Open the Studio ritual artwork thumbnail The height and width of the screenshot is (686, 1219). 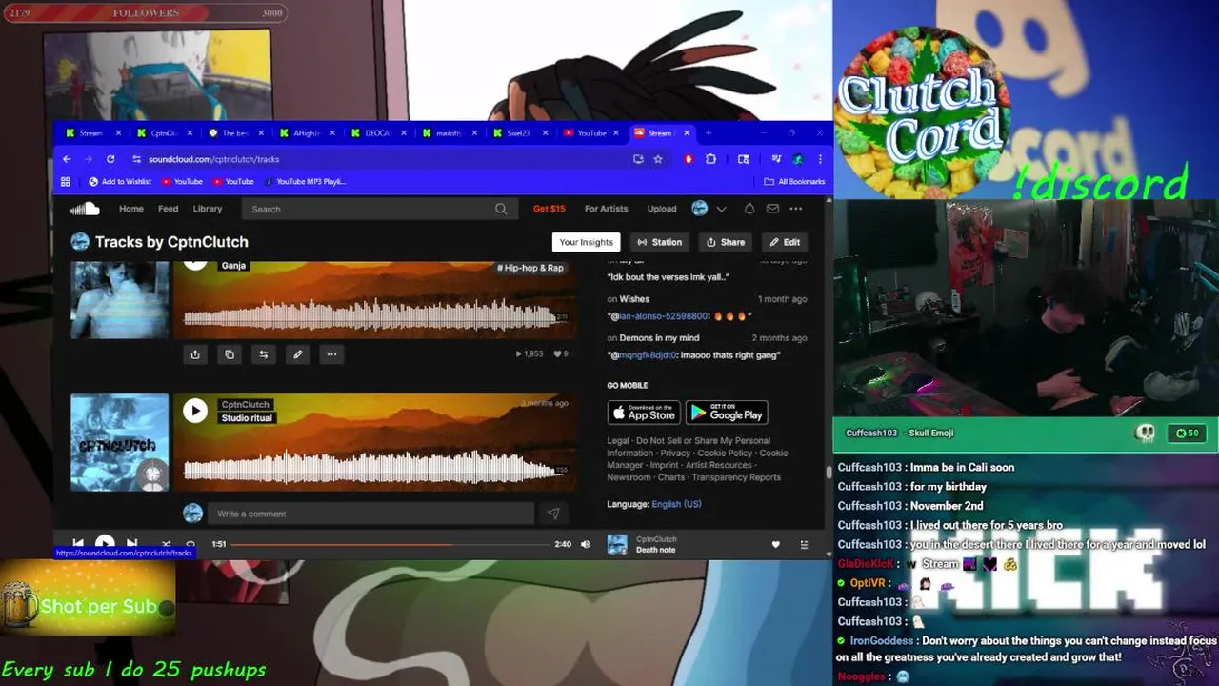tap(120, 442)
